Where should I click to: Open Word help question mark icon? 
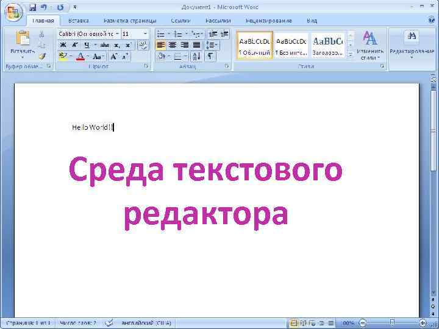pos(432,19)
